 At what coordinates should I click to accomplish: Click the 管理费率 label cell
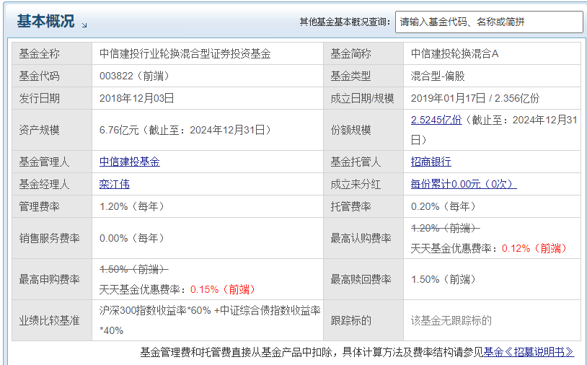pyautogui.click(x=52, y=206)
